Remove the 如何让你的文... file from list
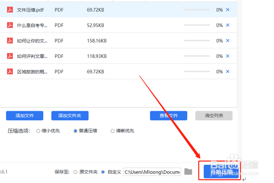The image size is (274, 183). coord(227,41)
